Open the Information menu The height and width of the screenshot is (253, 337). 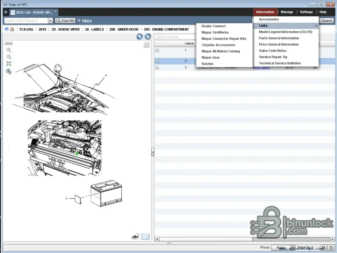point(265,12)
